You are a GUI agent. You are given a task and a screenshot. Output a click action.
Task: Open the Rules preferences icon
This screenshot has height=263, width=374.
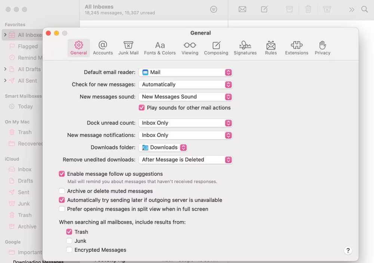(x=270, y=48)
